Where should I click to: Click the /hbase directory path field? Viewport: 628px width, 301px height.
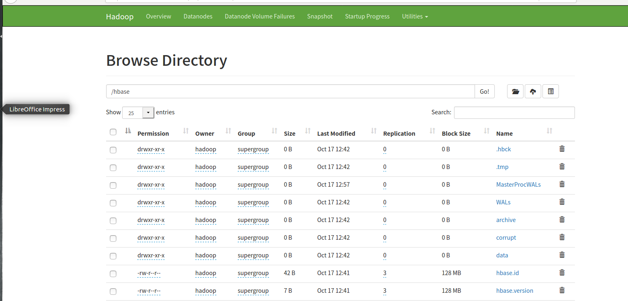point(290,91)
